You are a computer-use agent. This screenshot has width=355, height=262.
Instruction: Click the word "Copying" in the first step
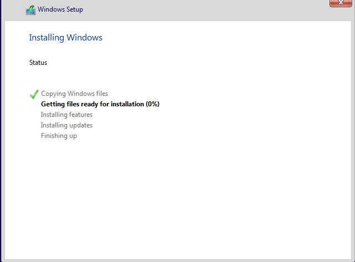click(x=53, y=94)
